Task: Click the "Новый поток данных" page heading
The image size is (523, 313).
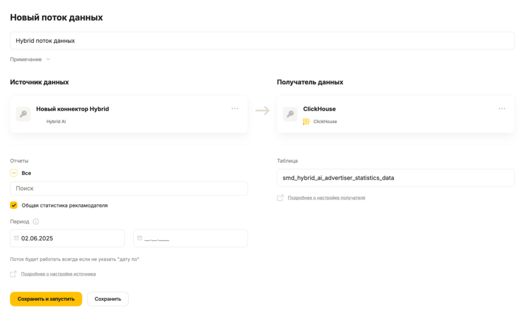Action: click(x=56, y=17)
